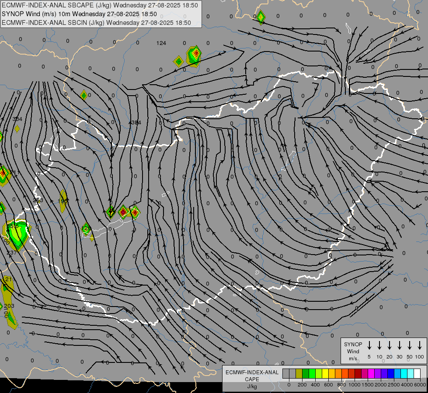Select the CAPE diamond at the top border
The image size is (428, 393).
[x=261, y=17]
